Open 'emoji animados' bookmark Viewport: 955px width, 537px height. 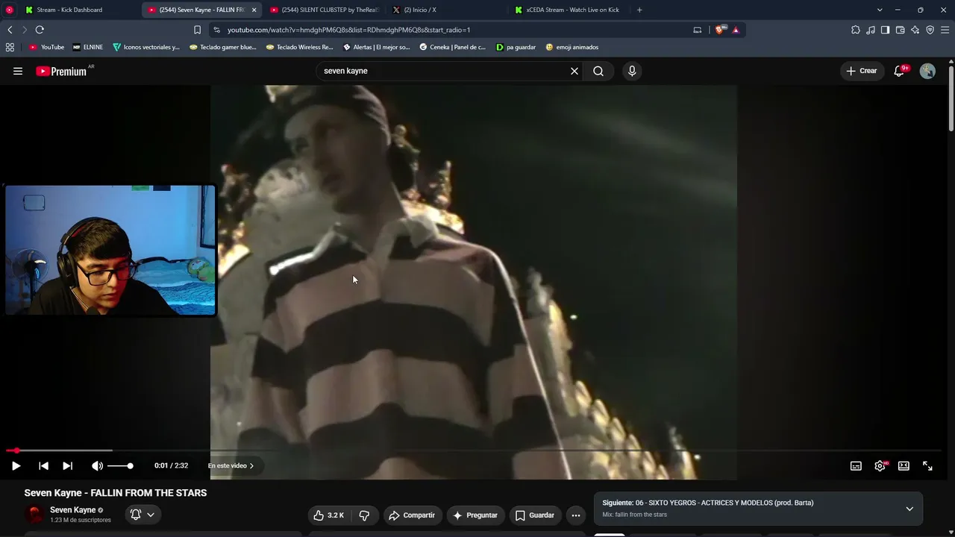[572, 47]
